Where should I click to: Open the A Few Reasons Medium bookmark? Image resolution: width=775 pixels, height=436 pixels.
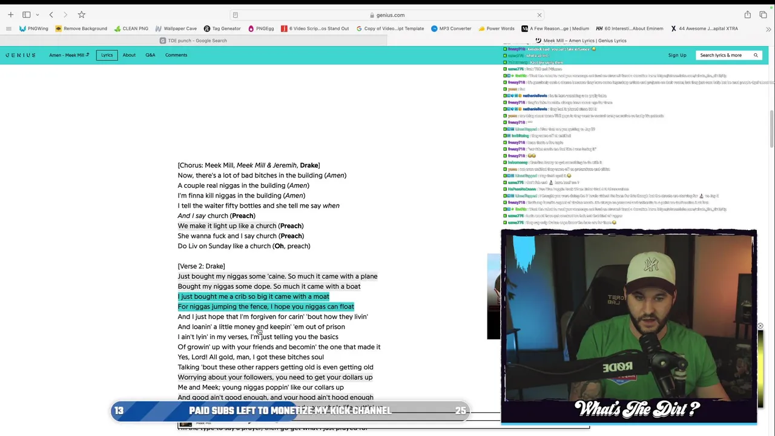(x=555, y=28)
